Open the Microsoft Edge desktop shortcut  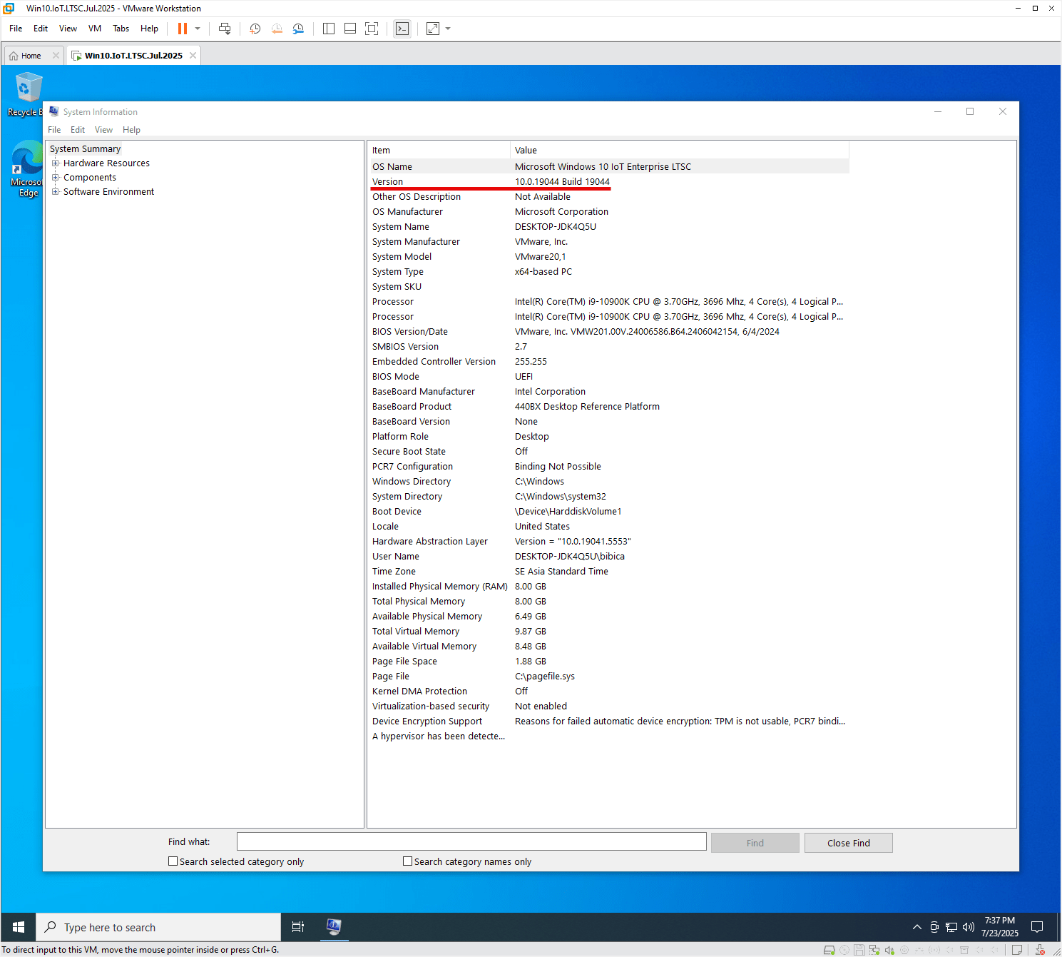click(27, 169)
